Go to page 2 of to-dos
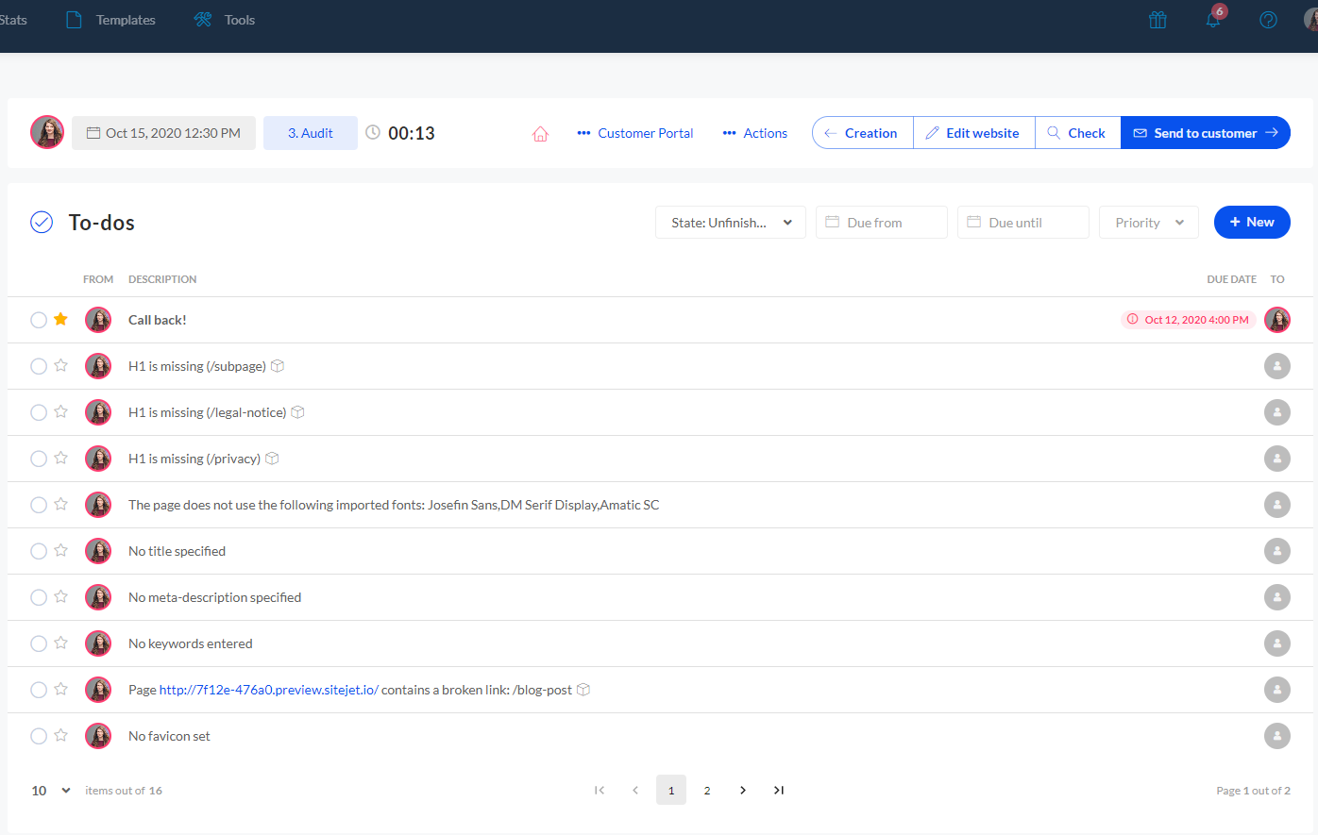Viewport: 1318px width, 835px height. click(x=707, y=791)
